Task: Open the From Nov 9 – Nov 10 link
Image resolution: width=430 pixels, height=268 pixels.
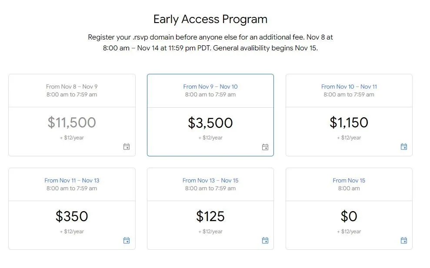Action: tap(210, 86)
